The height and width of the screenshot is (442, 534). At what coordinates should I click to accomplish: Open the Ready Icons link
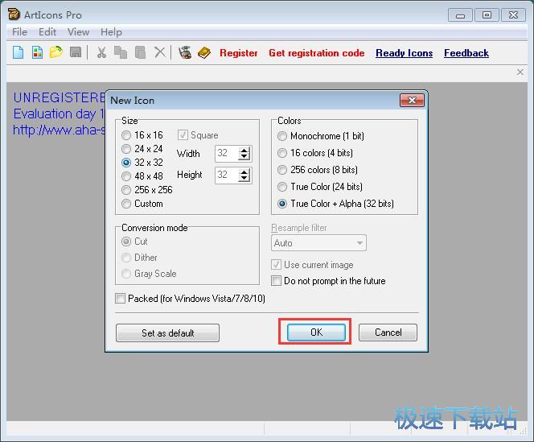[x=404, y=53]
